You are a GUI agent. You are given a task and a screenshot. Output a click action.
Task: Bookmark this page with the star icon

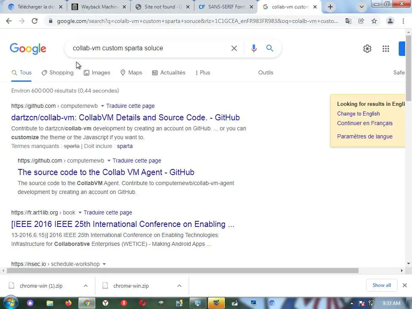(x=374, y=21)
